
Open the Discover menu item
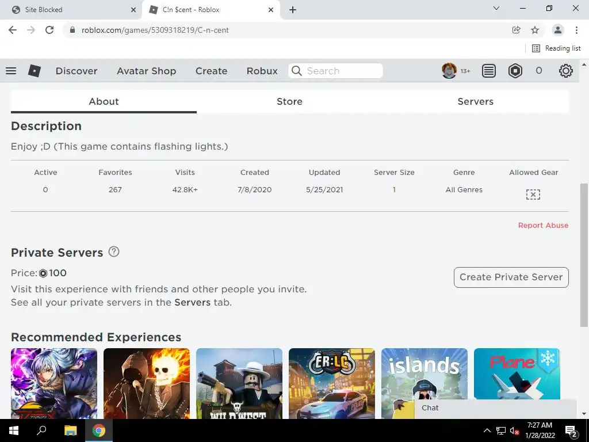click(x=77, y=71)
